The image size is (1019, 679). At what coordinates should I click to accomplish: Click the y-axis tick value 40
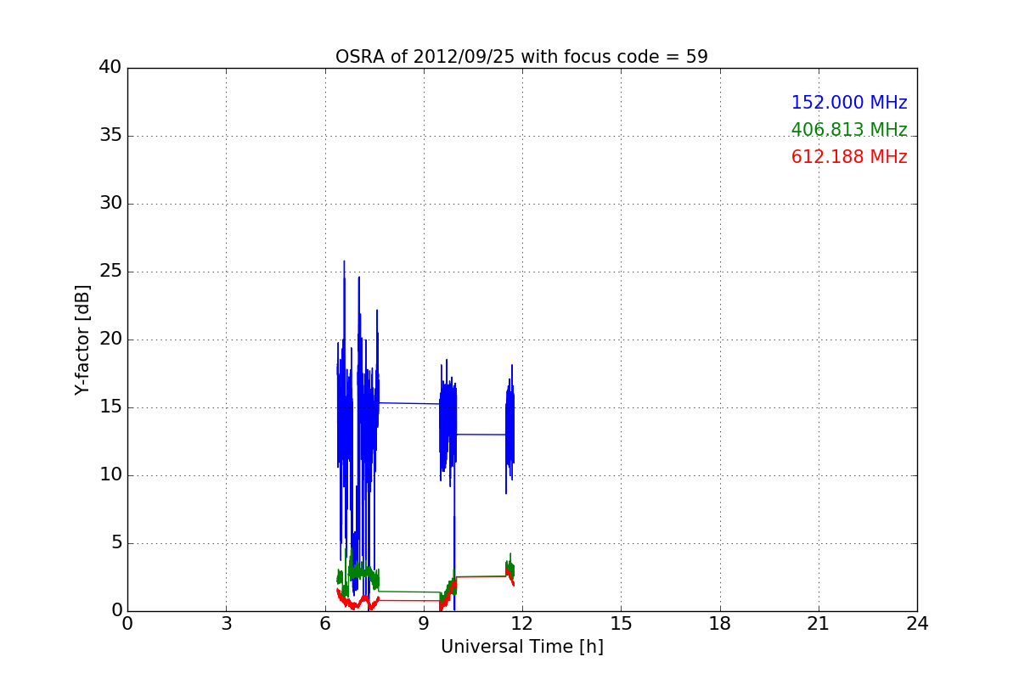(x=110, y=68)
